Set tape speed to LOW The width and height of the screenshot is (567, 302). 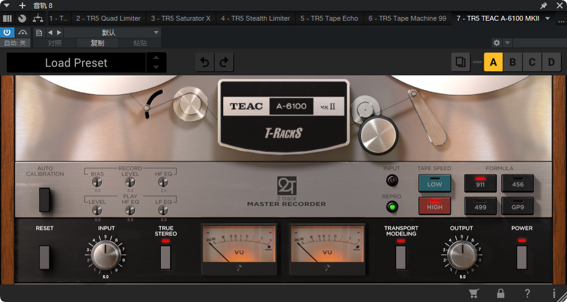click(x=435, y=184)
